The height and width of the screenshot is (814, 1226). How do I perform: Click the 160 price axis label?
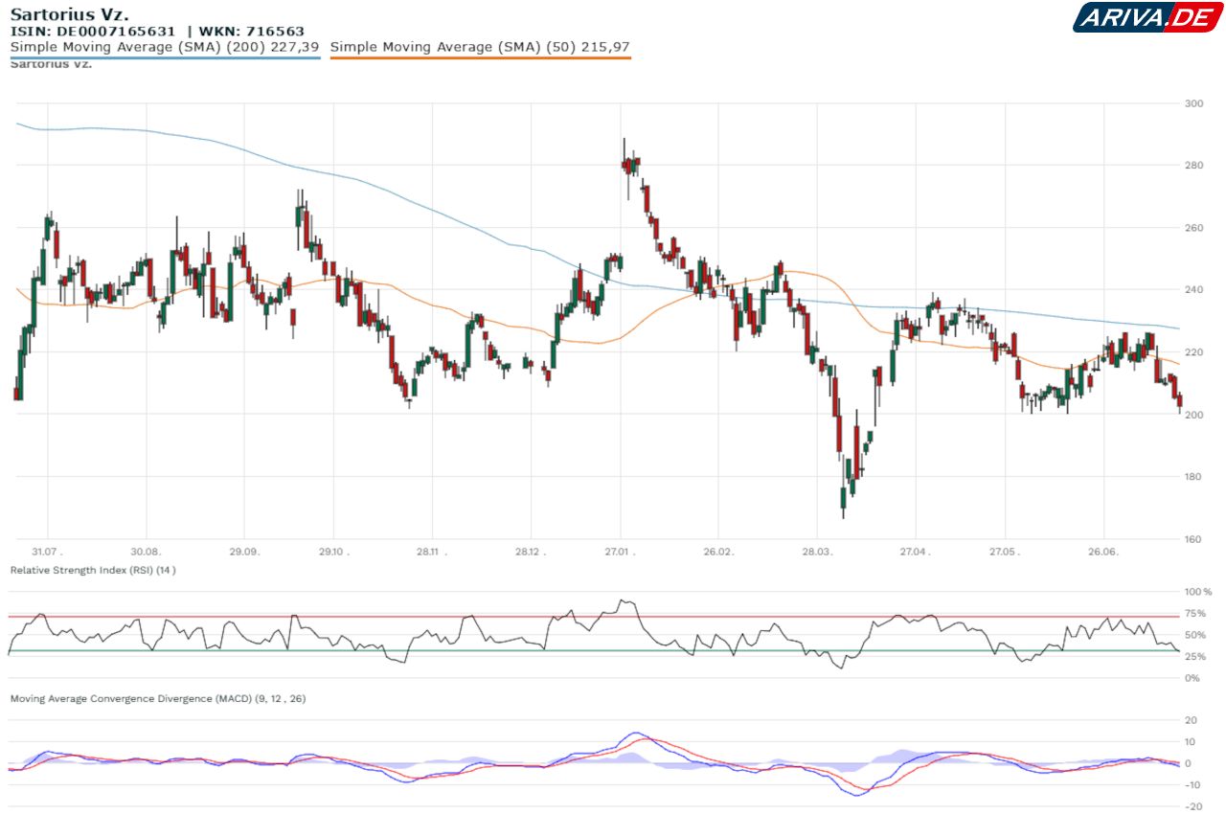tap(1193, 539)
